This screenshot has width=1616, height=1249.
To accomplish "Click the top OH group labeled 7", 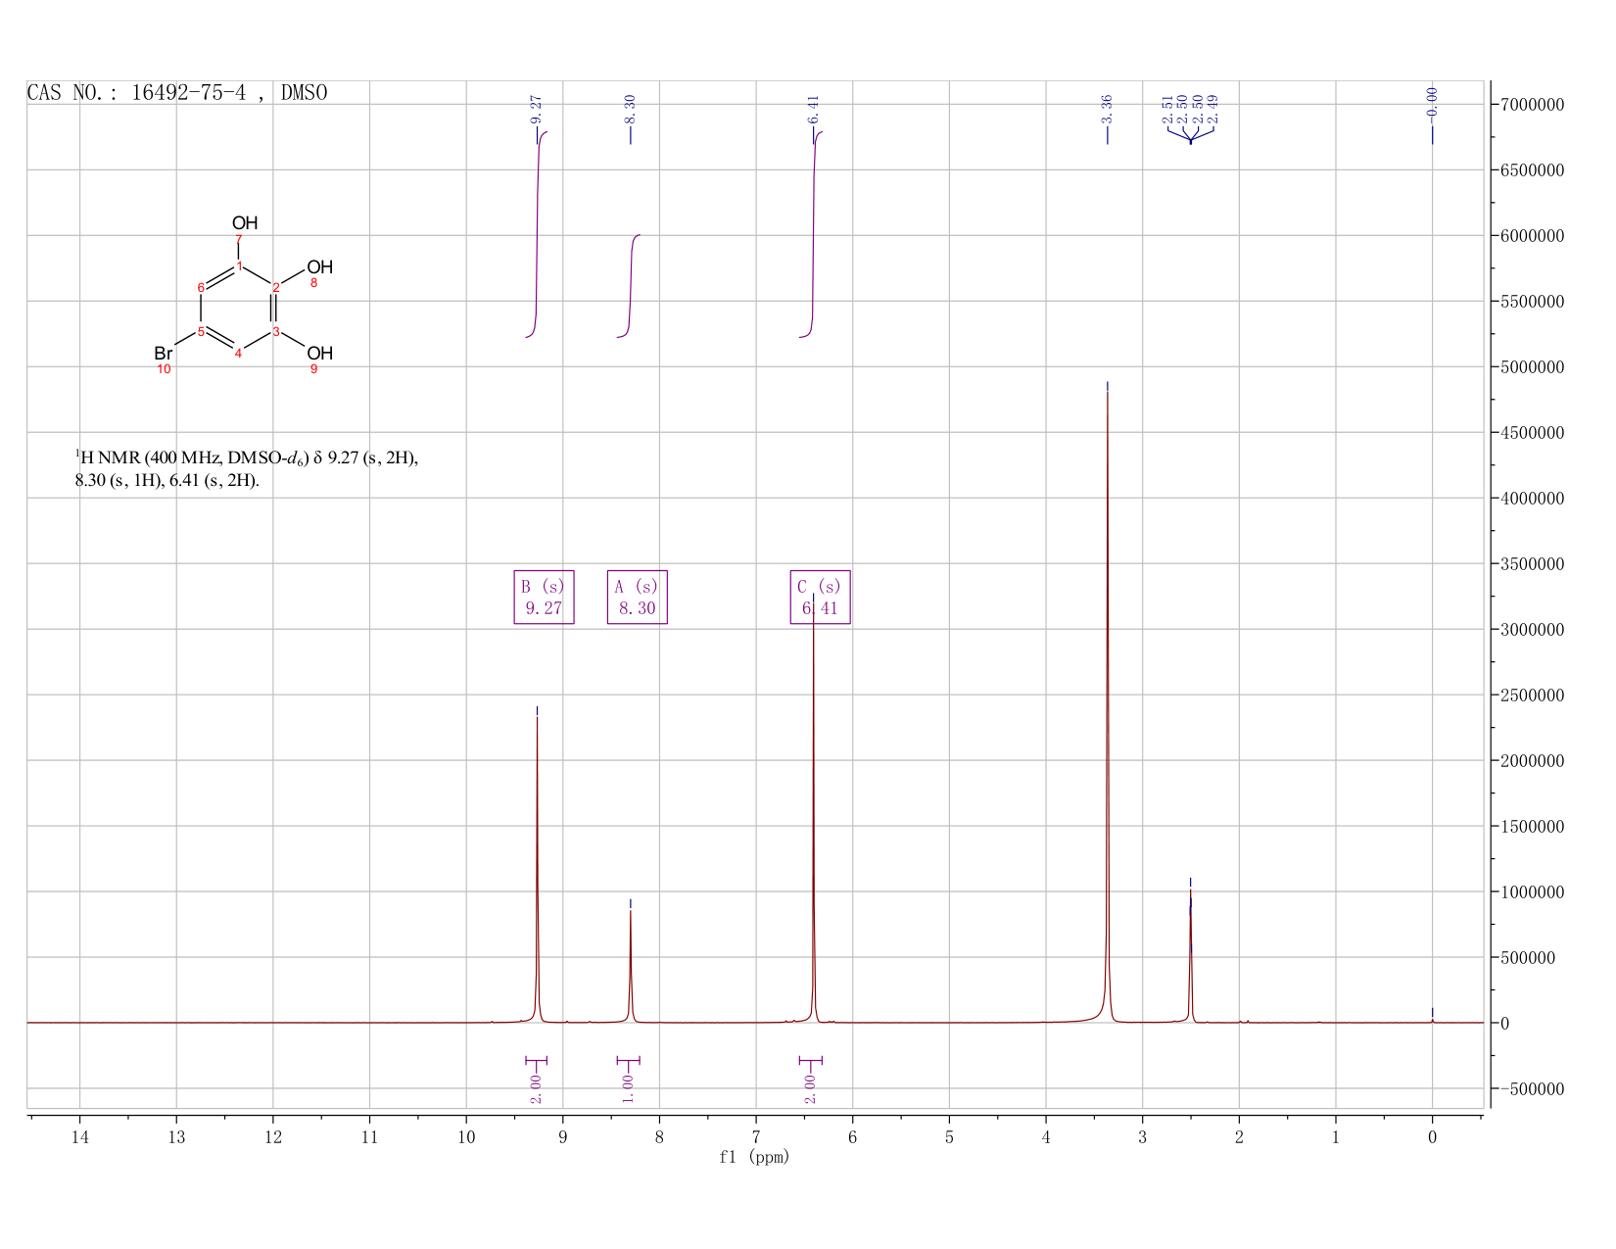I will (x=245, y=223).
